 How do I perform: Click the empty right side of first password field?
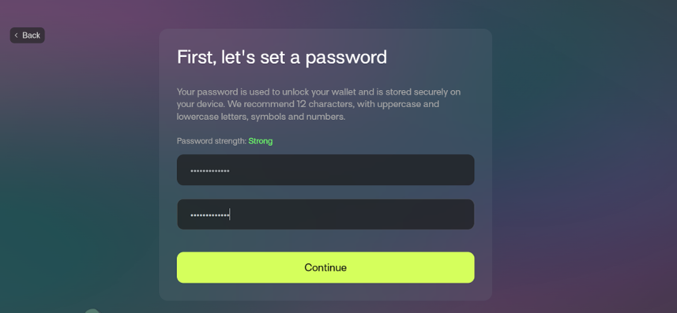(389, 170)
